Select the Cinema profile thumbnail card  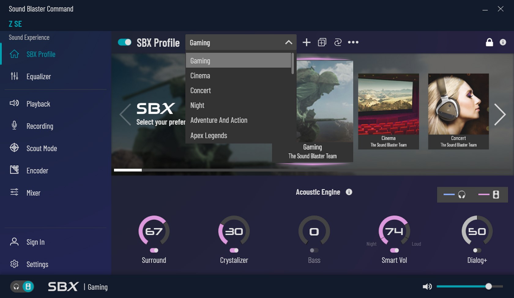(389, 111)
